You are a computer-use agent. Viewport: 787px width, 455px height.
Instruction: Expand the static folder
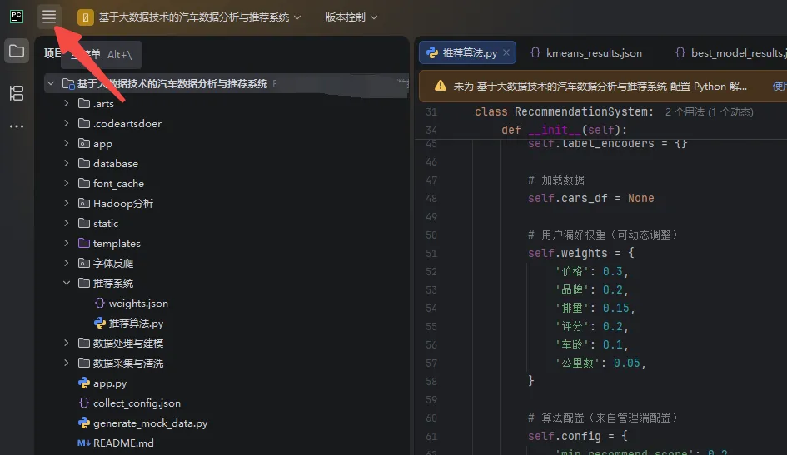point(67,223)
